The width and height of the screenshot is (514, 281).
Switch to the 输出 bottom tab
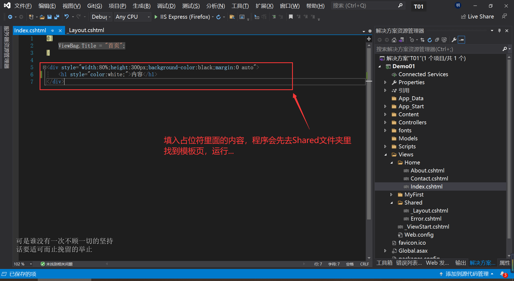pyautogui.click(x=460, y=263)
